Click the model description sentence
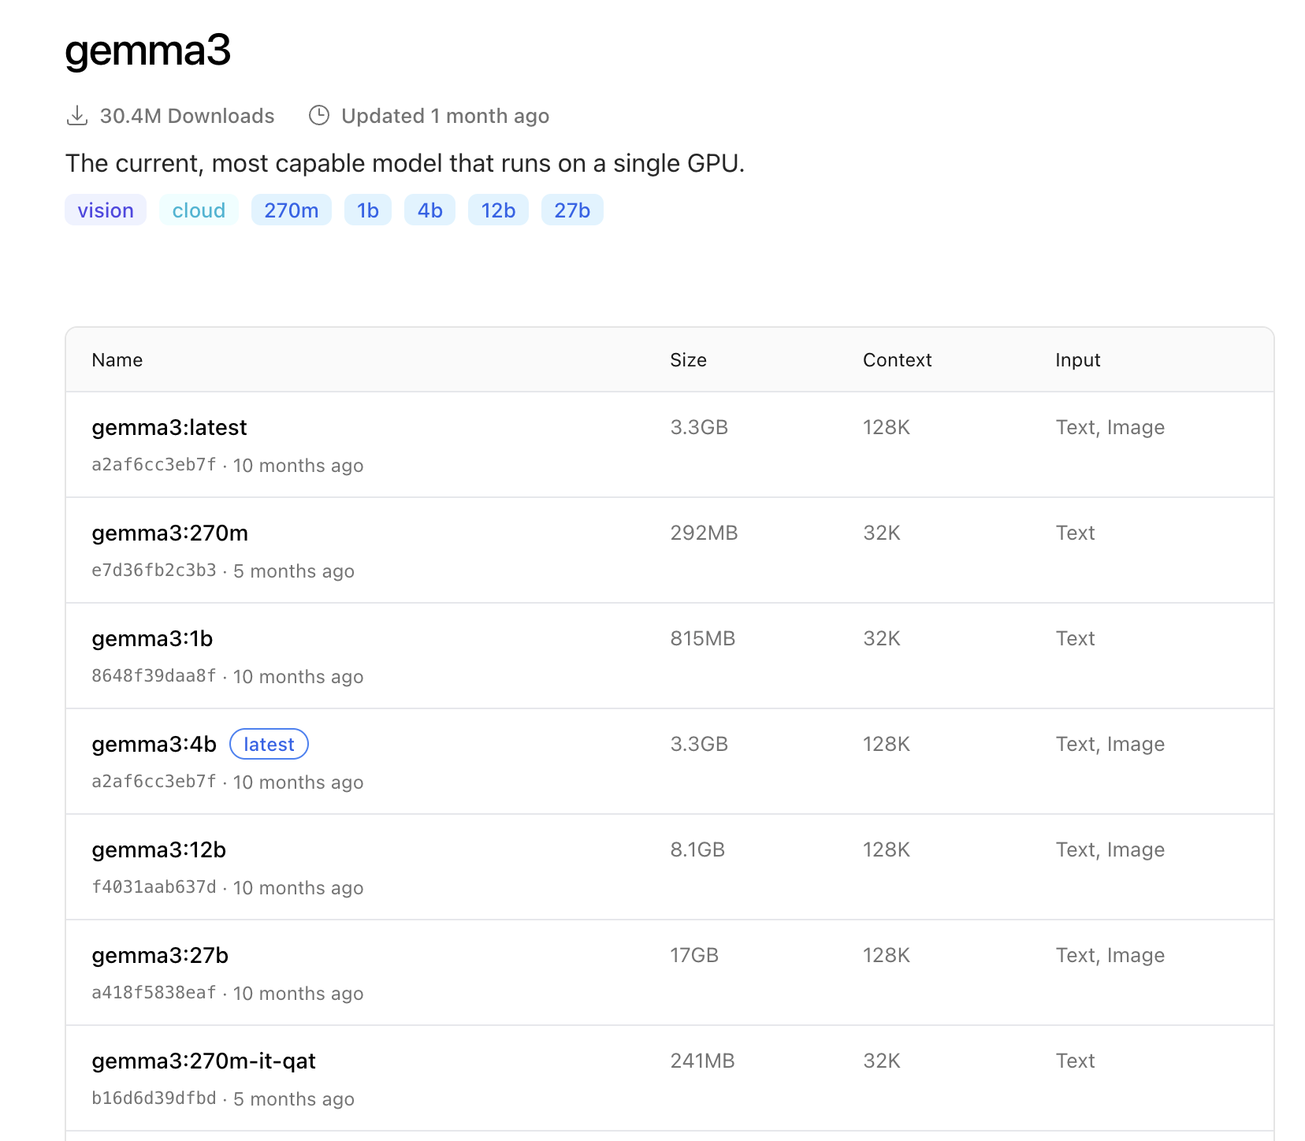This screenshot has height=1141, width=1305. tap(405, 163)
